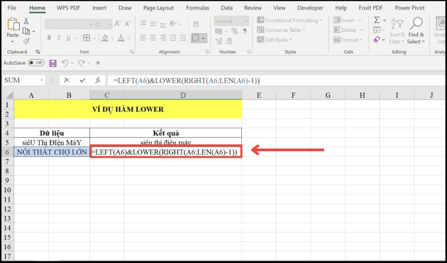Viewport: 447px width, 263px height.
Task: Toggle the AutoSave switch
Action: [36, 63]
